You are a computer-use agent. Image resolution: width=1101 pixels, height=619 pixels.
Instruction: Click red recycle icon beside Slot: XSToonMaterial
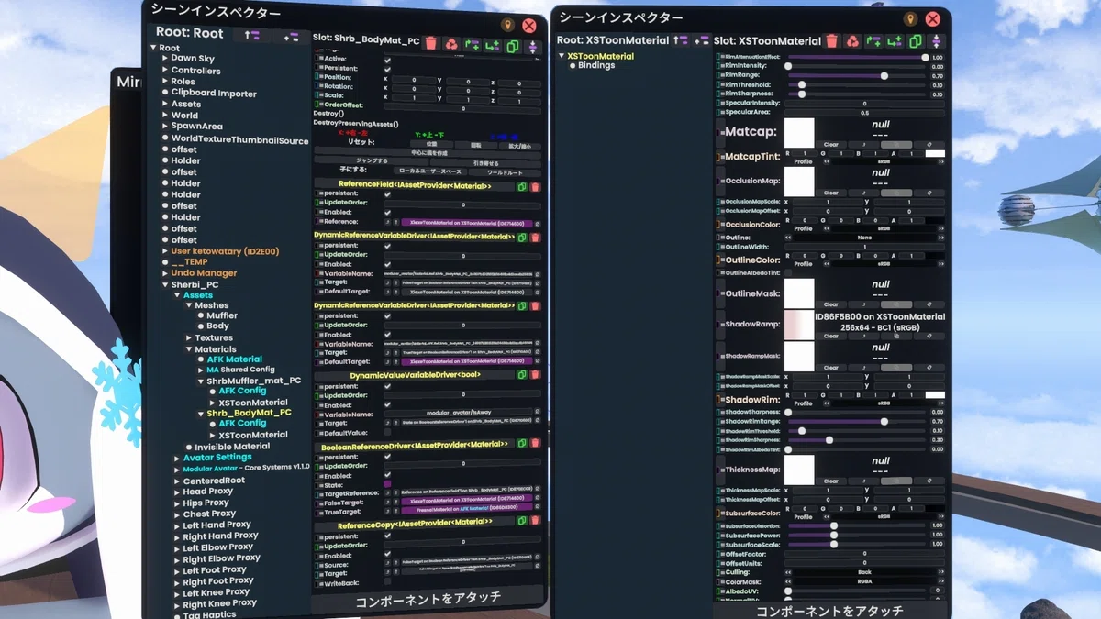tap(852, 40)
